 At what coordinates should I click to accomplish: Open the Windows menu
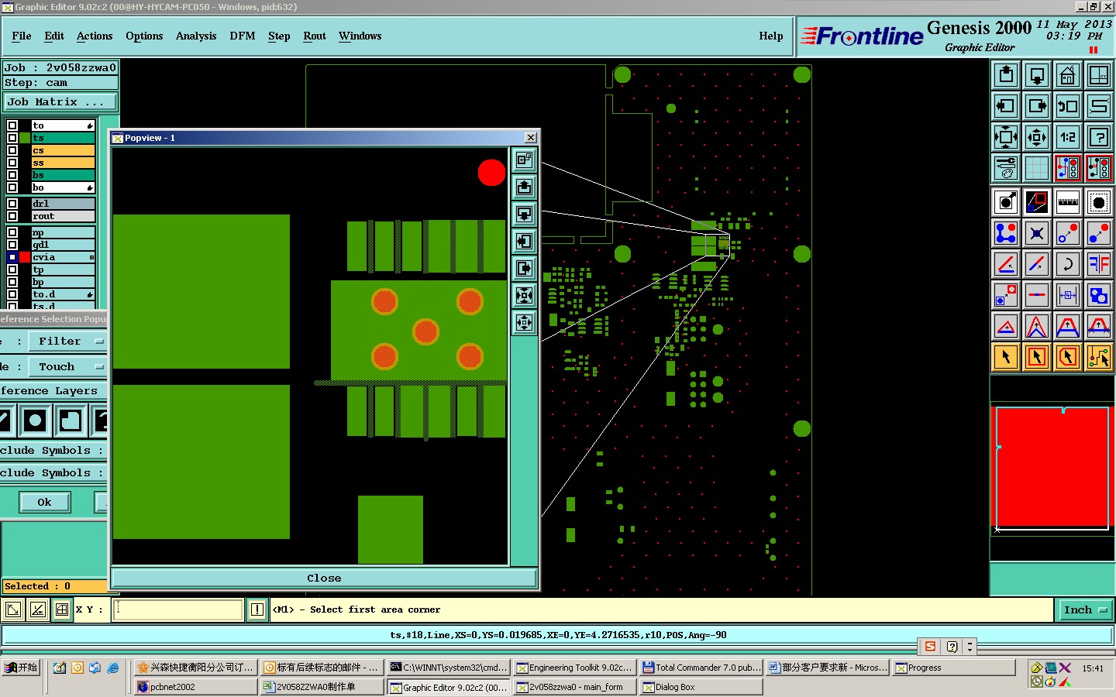360,36
